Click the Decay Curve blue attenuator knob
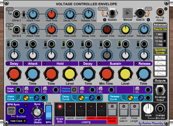This screenshot has width=173, height=126. tap(92, 98)
